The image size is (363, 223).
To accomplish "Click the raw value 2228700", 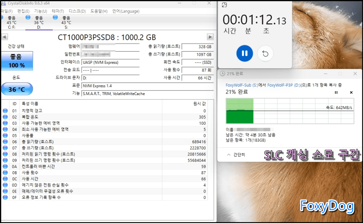I will pos(198,148).
